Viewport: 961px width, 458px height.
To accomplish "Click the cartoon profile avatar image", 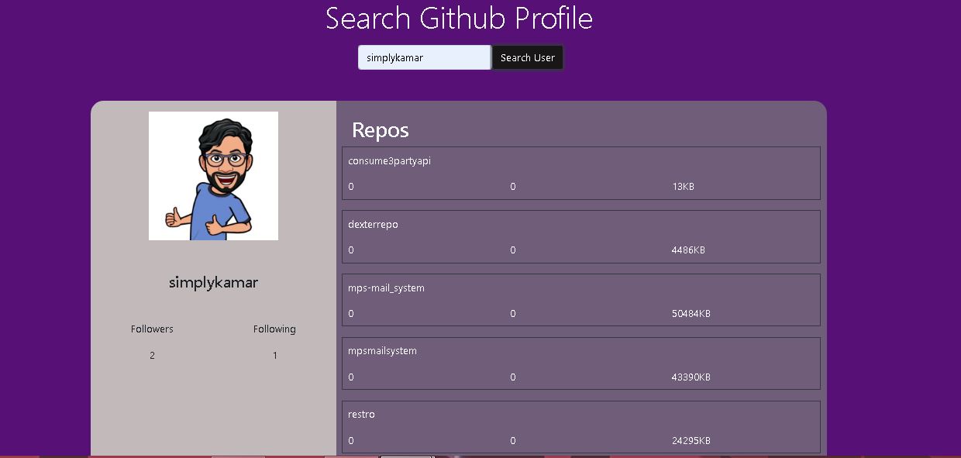I will click(213, 176).
